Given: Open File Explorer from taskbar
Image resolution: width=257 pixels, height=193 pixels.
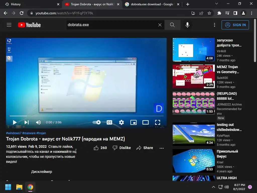Looking at the screenshot, I should coord(19,187).
